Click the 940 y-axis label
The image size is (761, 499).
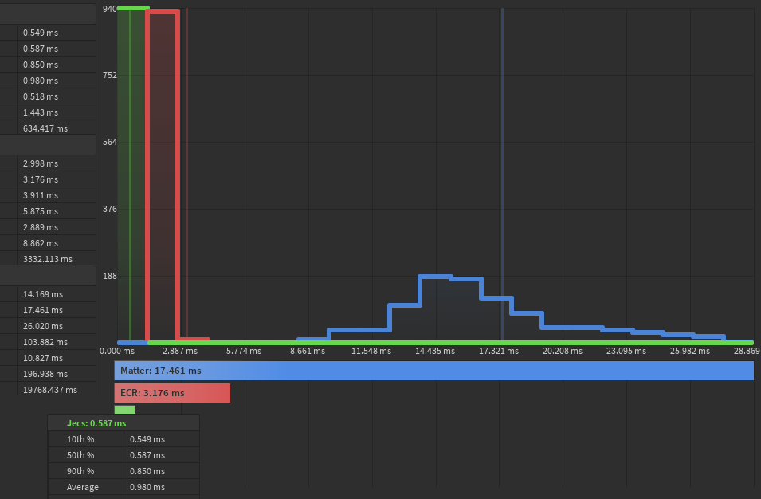(x=109, y=9)
